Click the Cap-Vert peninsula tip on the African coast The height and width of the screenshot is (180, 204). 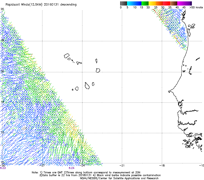tap(169, 92)
